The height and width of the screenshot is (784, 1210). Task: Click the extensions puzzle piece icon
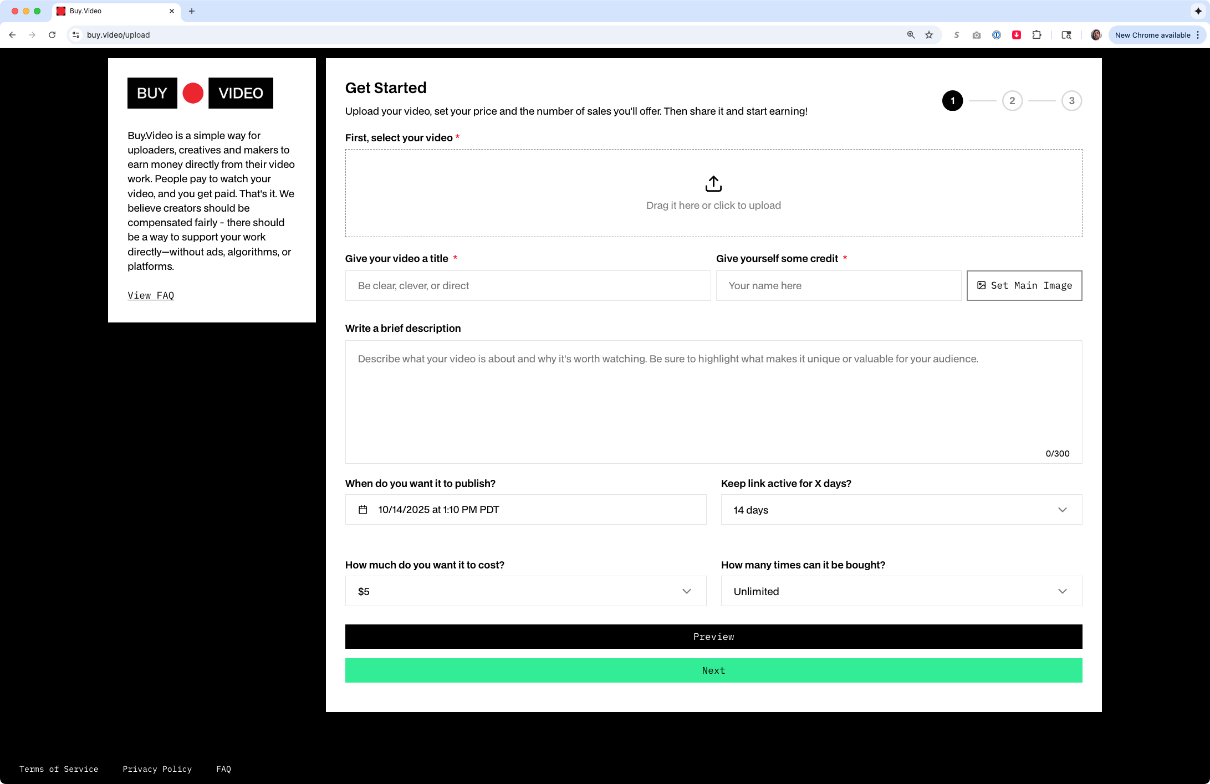(1037, 35)
